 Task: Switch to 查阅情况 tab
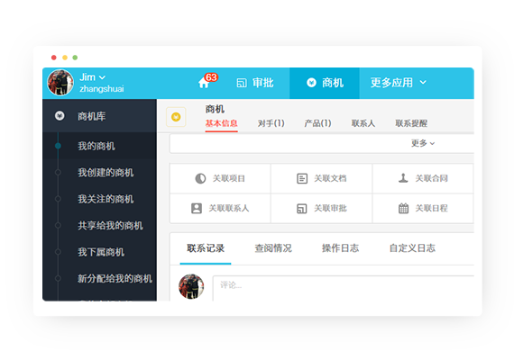[273, 248]
